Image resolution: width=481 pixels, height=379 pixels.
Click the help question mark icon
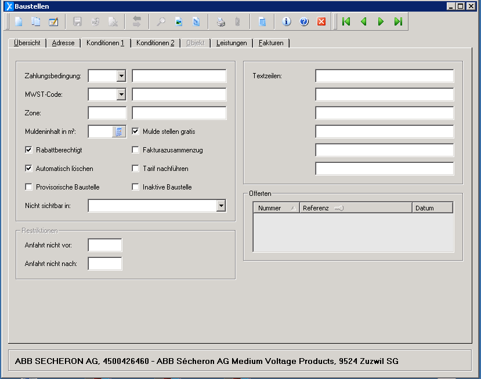tap(303, 22)
